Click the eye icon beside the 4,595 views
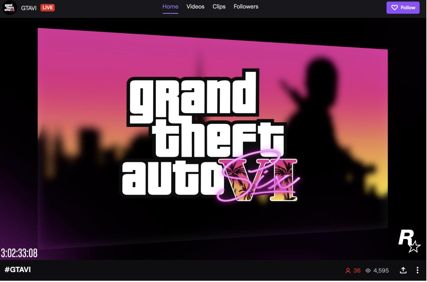 point(368,271)
